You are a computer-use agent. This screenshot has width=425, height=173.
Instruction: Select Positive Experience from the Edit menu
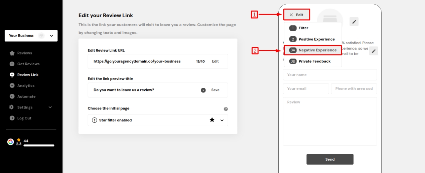[x=313, y=39]
